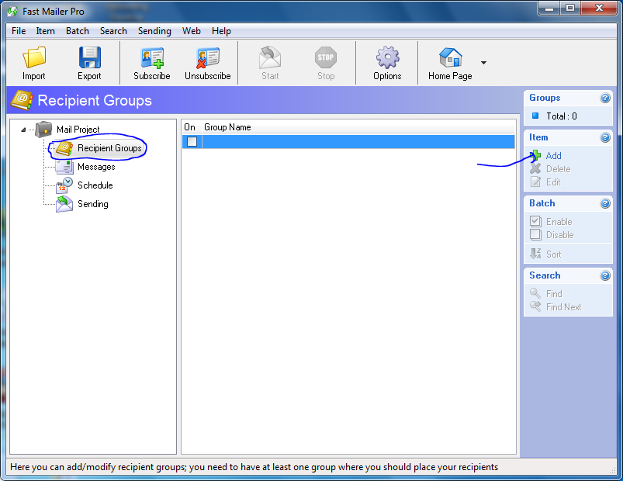Image resolution: width=623 pixels, height=481 pixels.
Task: Open the Sending menu
Action: coord(154,31)
